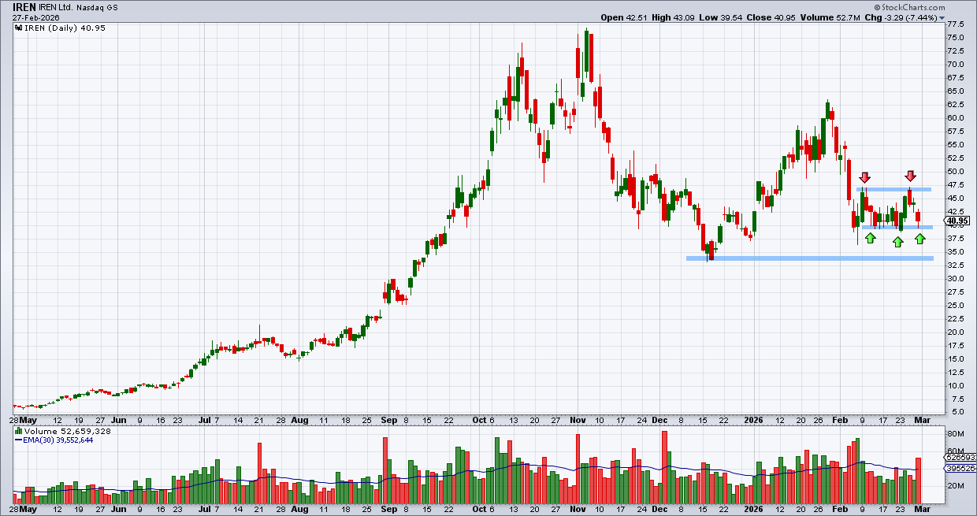Click the 395526 EMA value tag

[x=960, y=469]
